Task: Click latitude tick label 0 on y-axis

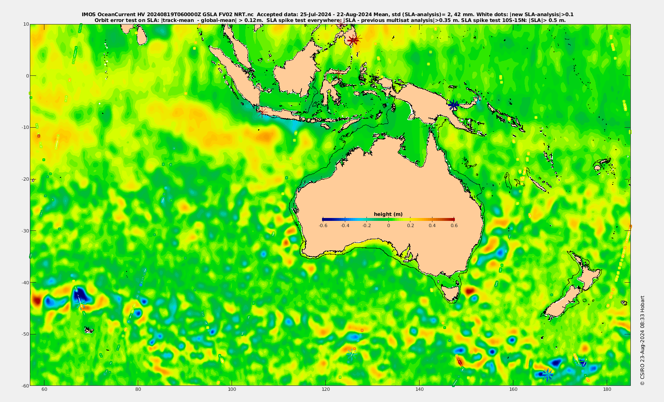Action: [27, 76]
